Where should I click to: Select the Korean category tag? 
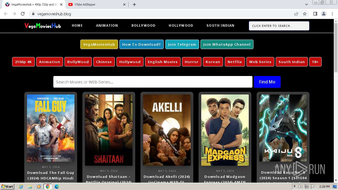213,62
